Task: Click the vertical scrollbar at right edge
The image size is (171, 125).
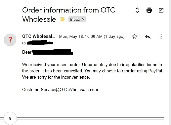Action: [x=170, y=63]
